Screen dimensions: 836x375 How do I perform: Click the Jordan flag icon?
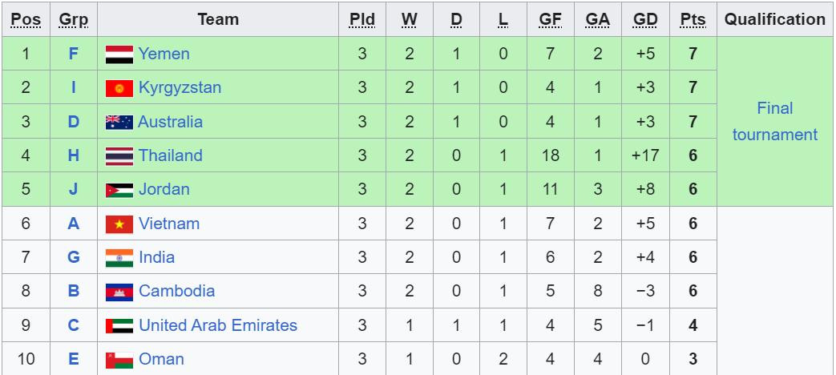tap(119, 190)
